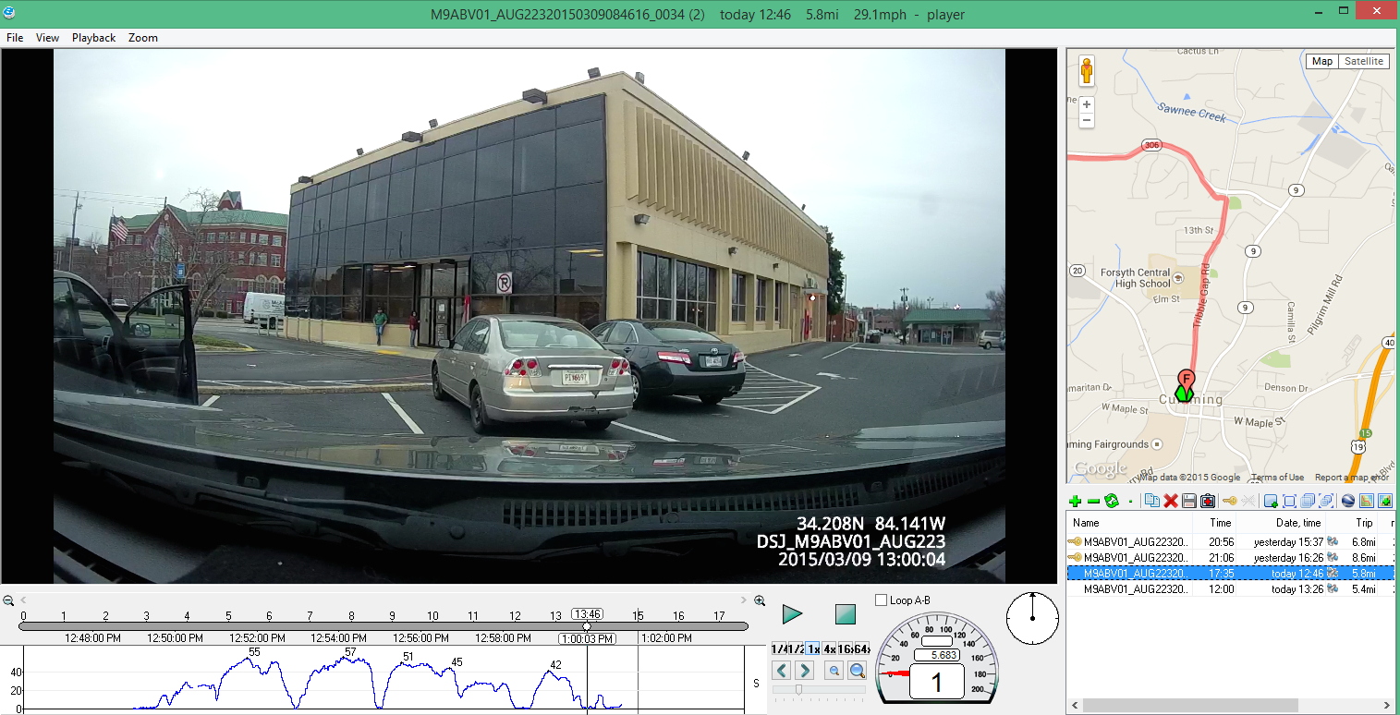Screen dimensions: 1400x715
Task: Click the red X delete icon
Action: coord(1170,501)
